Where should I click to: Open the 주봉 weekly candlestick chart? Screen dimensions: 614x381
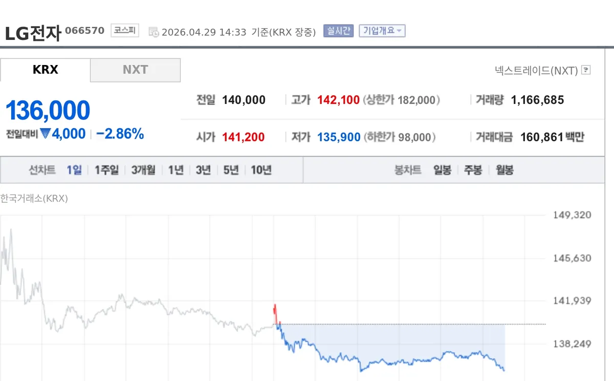(x=473, y=171)
